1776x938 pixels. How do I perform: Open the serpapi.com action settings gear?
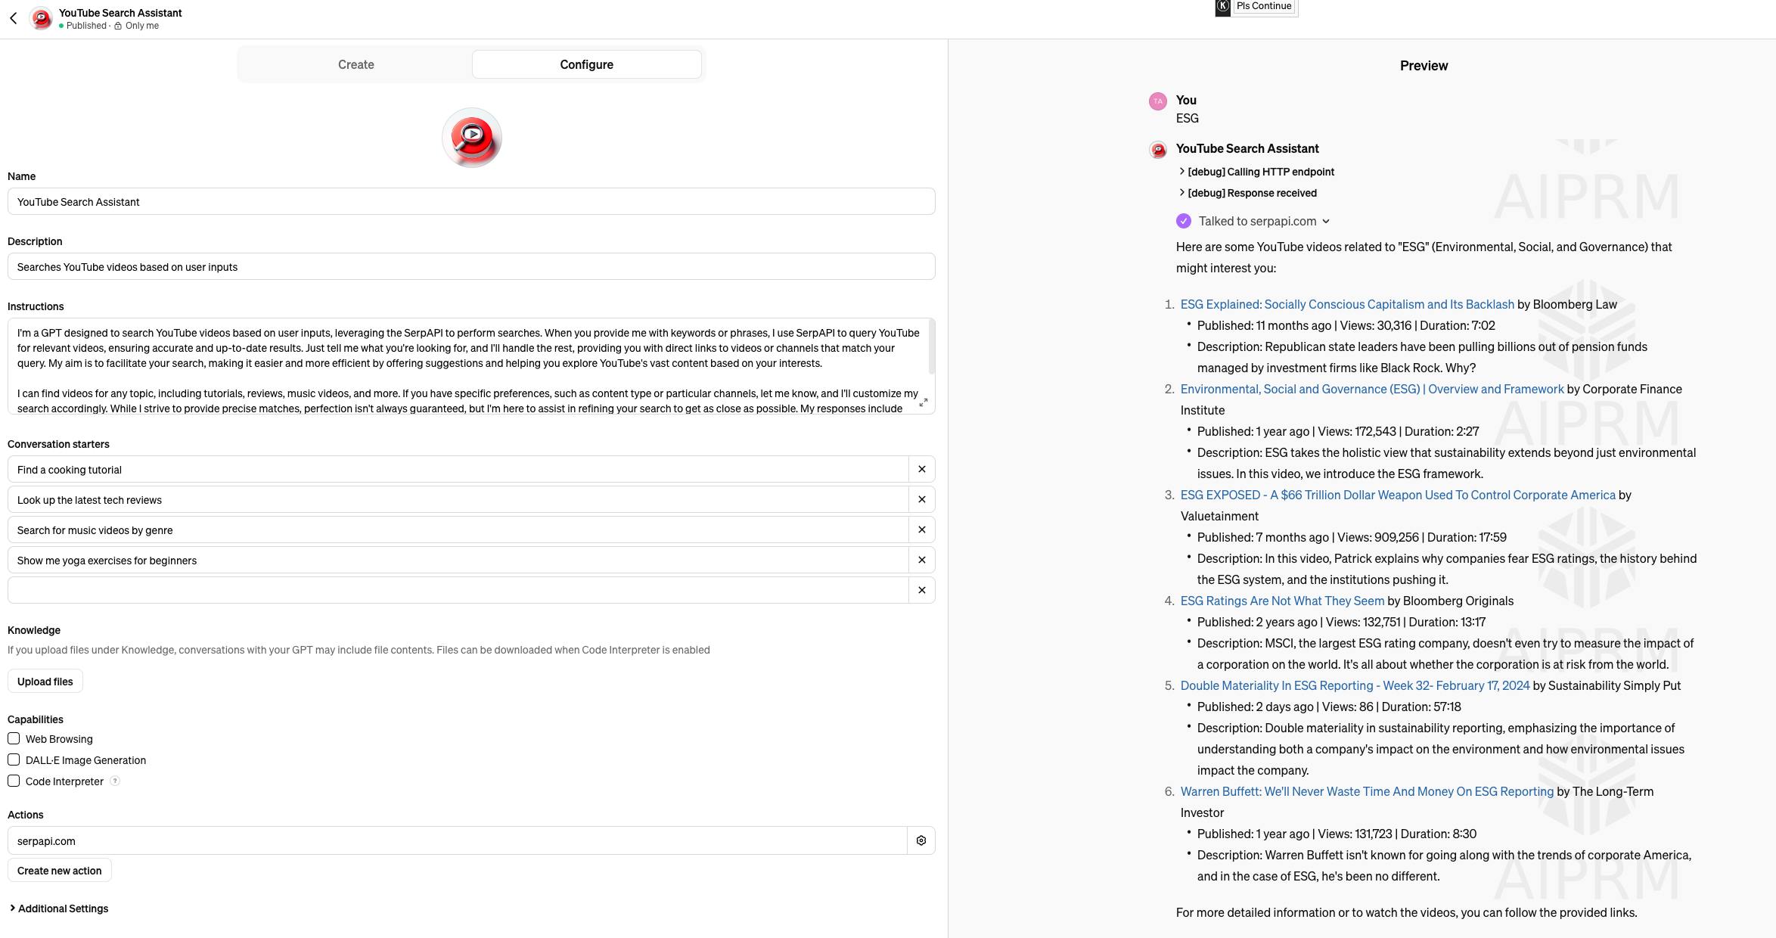[x=921, y=840]
